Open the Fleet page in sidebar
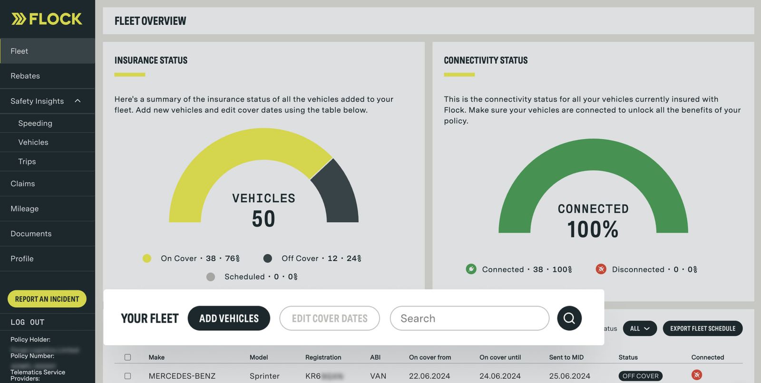The image size is (761, 383). pyautogui.click(x=48, y=51)
